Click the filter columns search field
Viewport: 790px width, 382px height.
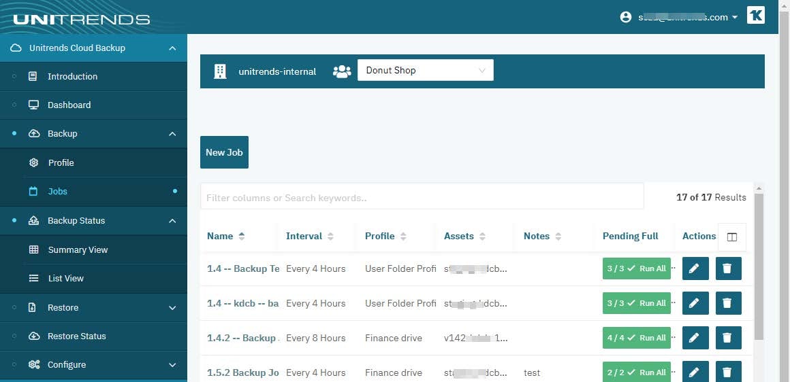coord(422,196)
